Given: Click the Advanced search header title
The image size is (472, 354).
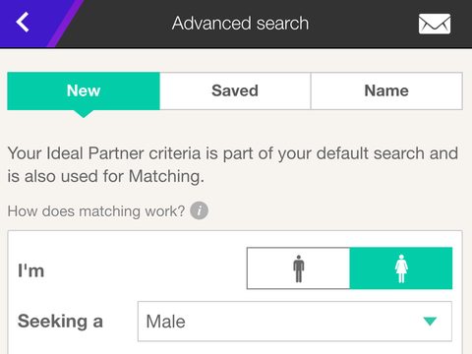Looking at the screenshot, I should [x=240, y=24].
